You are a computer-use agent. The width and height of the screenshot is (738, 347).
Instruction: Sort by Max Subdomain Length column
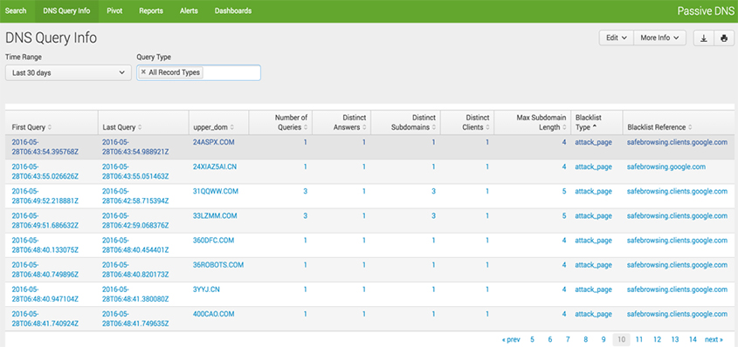541,122
